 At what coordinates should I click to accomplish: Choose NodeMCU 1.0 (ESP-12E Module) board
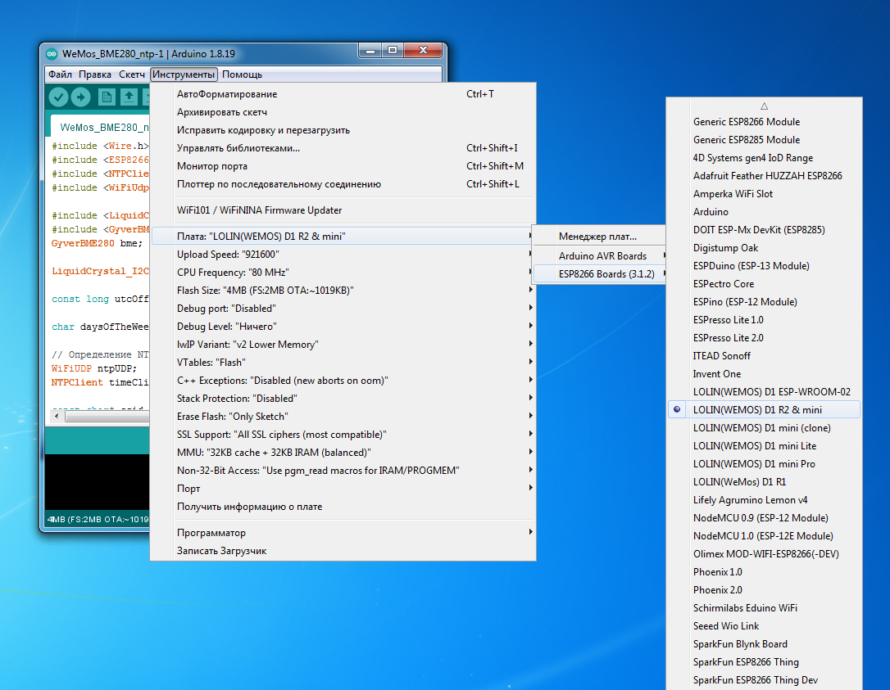[763, 536]
